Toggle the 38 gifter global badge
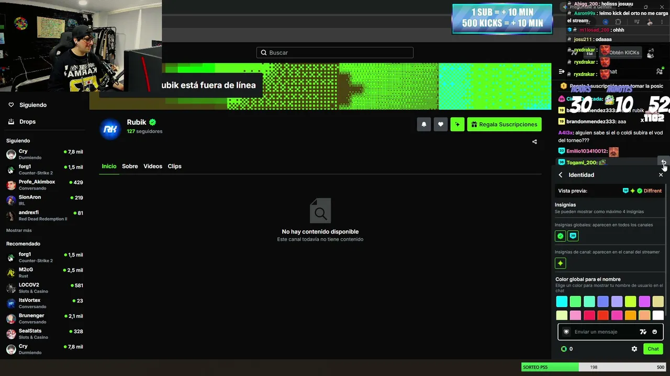 click(573, 236)
